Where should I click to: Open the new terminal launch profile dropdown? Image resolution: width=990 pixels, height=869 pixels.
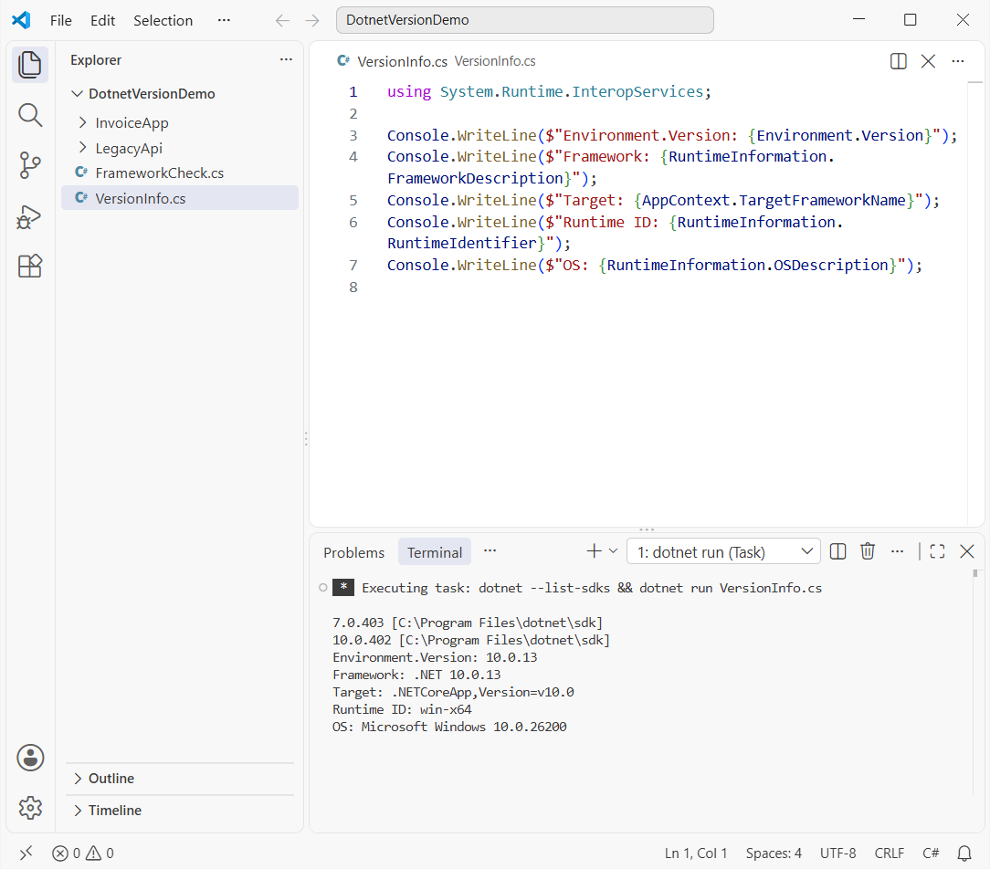tap(613, 551)
